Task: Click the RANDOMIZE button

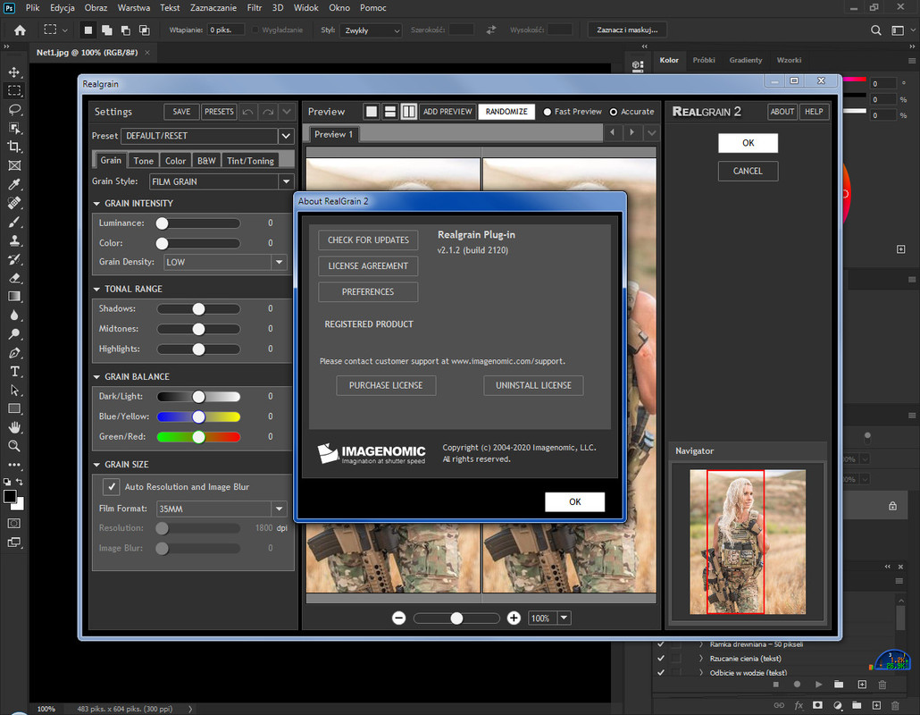Action: [506, 112]
